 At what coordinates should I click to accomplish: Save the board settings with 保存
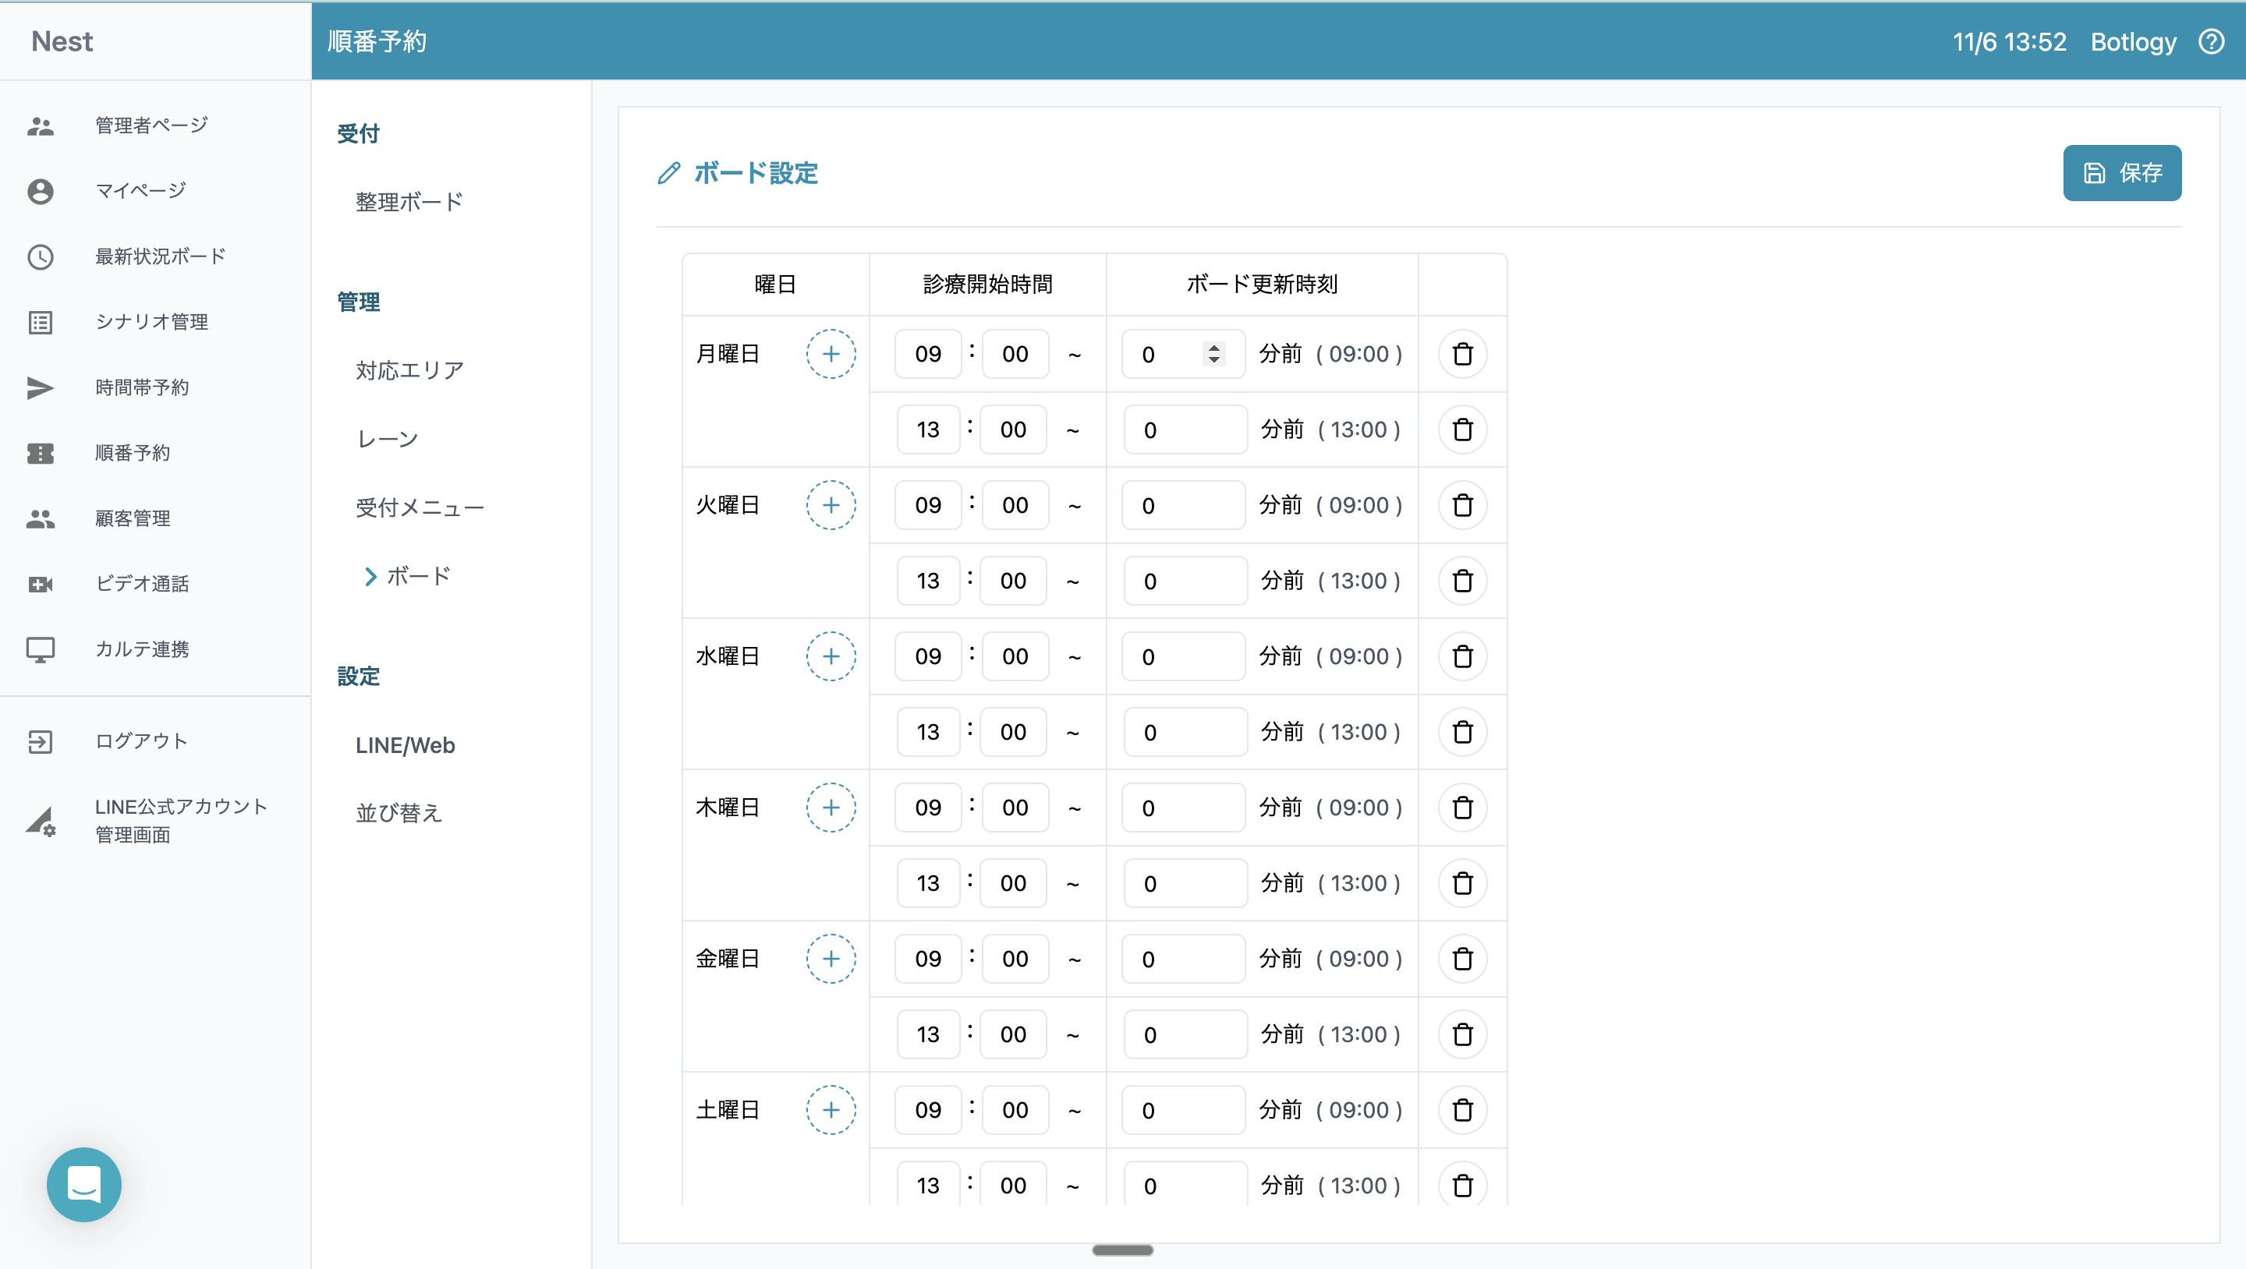click(2121, 172)
